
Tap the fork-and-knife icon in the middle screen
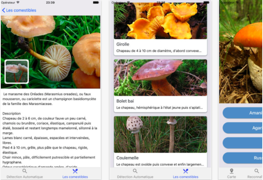[185, 171]
